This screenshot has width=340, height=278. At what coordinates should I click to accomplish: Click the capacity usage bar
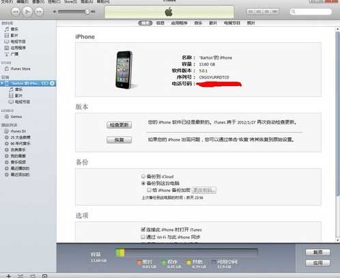click(x=186, y=253)
